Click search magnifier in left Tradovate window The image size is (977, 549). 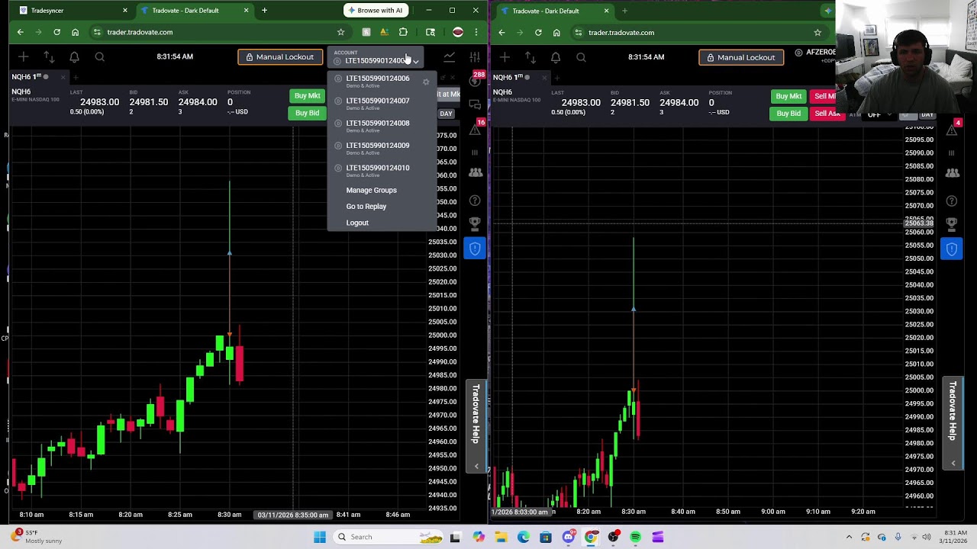[x=100, y=57]
